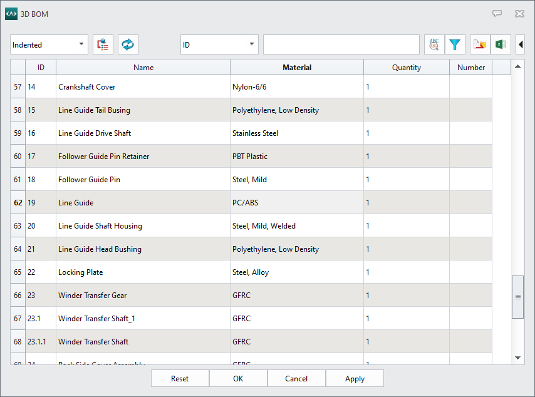This screenshot has height=397, width=535.
Task: Click the quantity cell for Locking Plate
Action: point(407,272)
